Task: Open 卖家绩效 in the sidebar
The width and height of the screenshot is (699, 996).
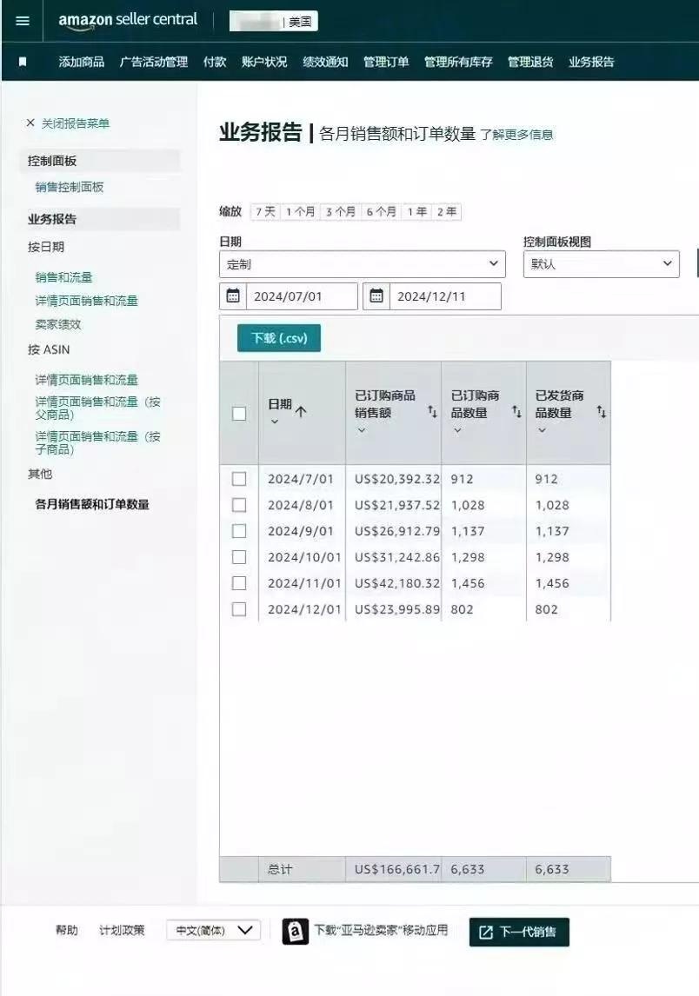Action: [58, 324]
